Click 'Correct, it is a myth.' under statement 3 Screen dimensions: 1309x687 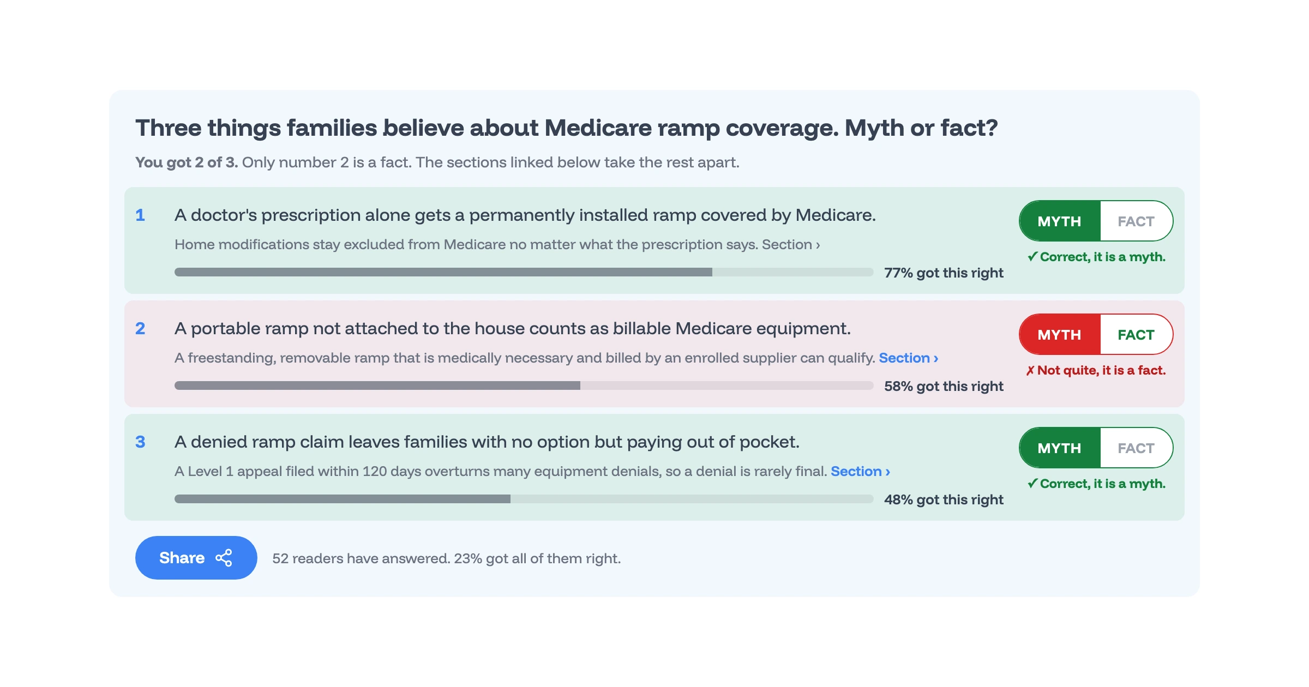(x=1096, y=484)
